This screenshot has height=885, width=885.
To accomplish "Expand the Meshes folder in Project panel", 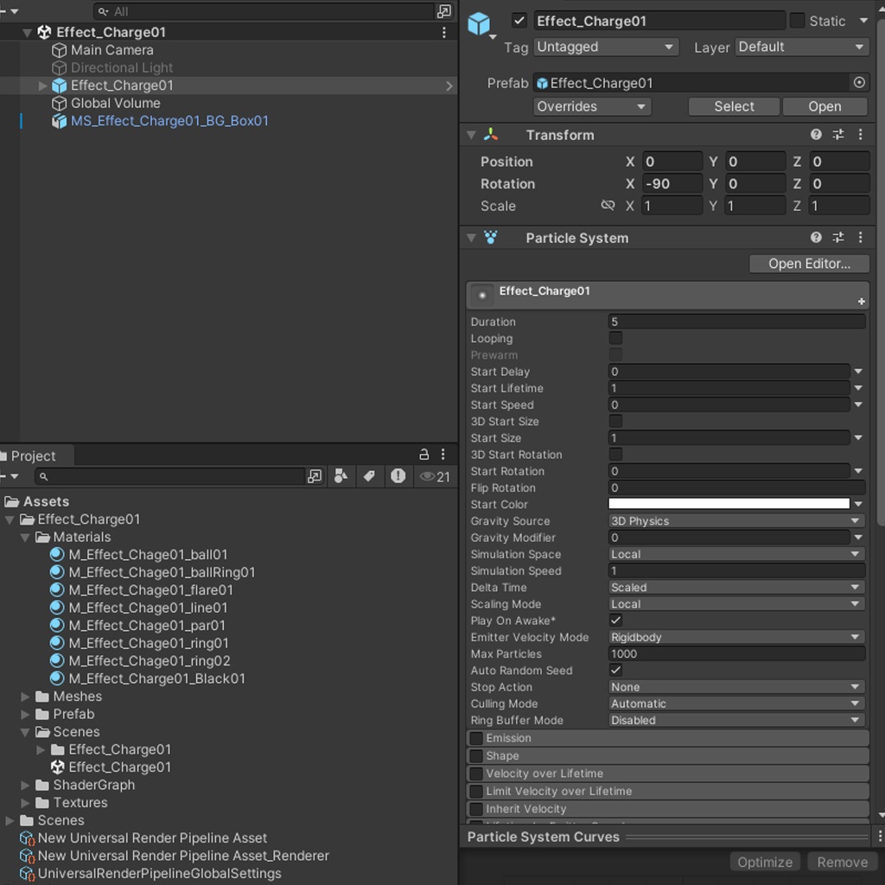I will coord(26,696).
